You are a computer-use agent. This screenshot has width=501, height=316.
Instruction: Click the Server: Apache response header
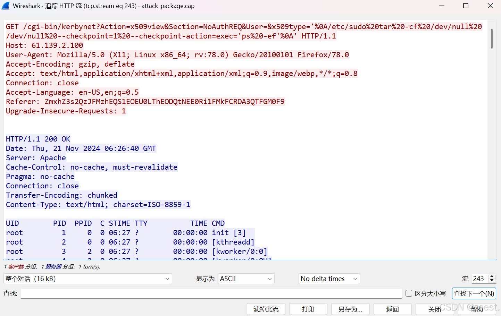[x=36, y=158]
